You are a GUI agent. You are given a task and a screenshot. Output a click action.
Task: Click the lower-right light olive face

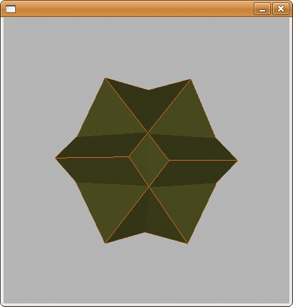pos(184,207)
